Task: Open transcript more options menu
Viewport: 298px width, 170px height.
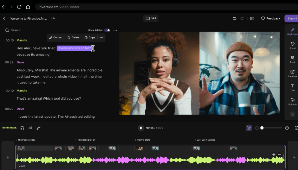Action: click(115, 30)
